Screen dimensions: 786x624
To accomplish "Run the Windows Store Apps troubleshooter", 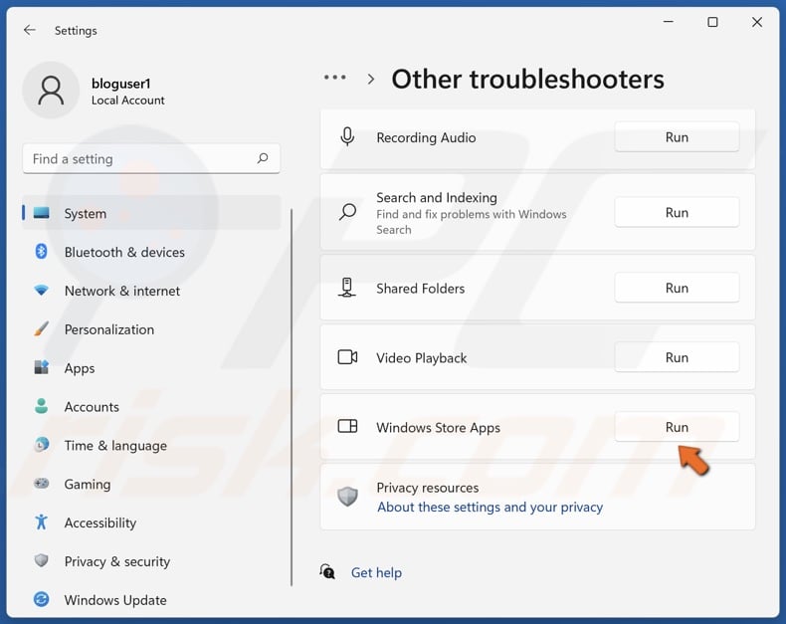I will click(677, 427).
